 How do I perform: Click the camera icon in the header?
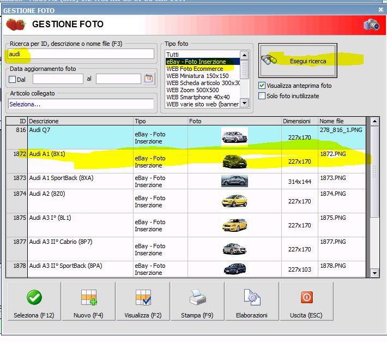point(371,25)
